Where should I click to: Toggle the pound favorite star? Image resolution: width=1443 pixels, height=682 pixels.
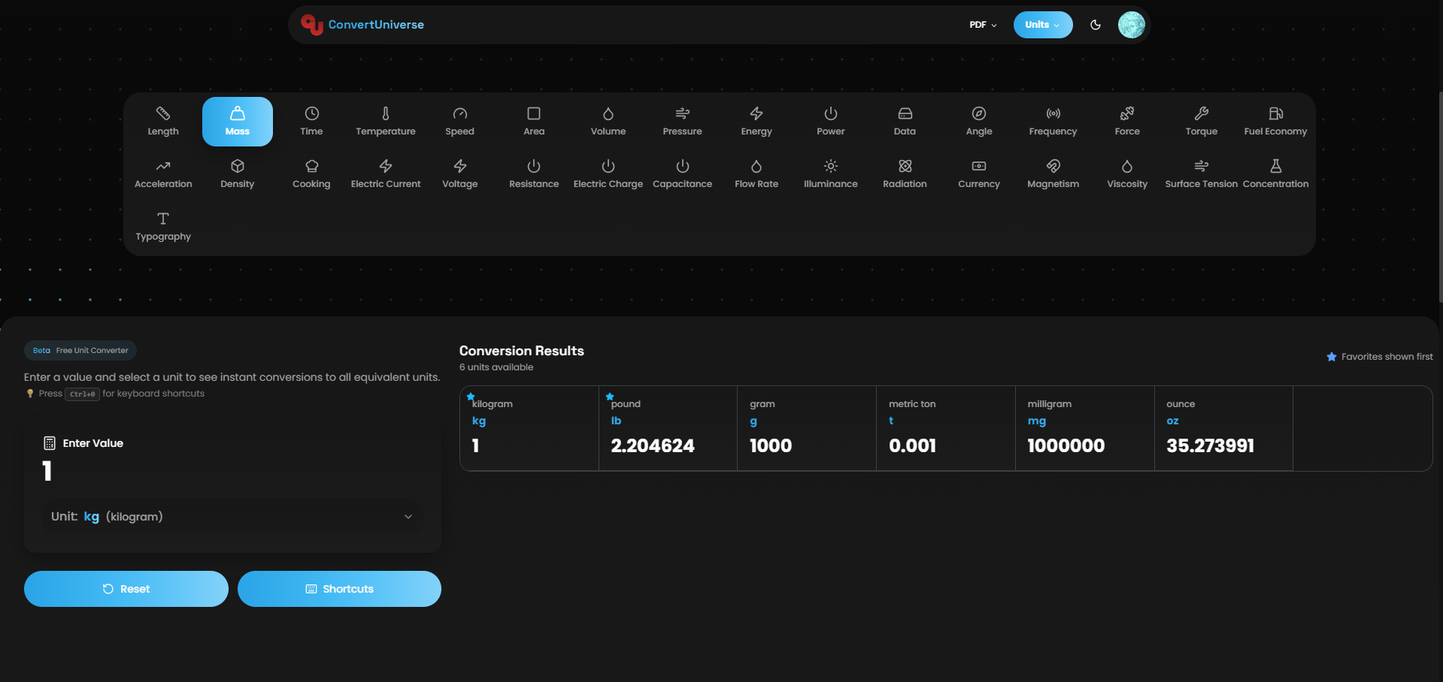coord(610,397)
